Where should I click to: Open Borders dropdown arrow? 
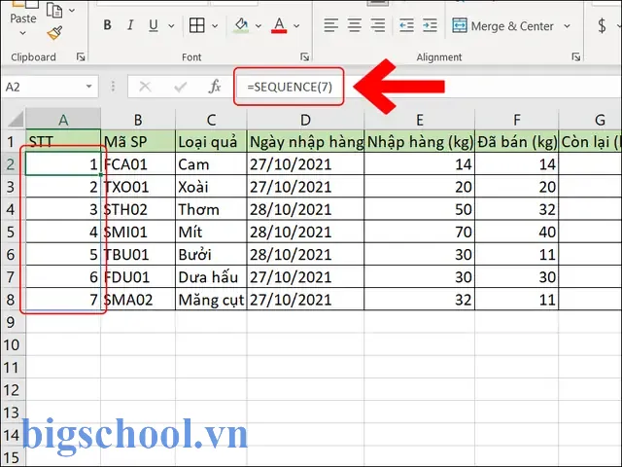tap(215, 26)
